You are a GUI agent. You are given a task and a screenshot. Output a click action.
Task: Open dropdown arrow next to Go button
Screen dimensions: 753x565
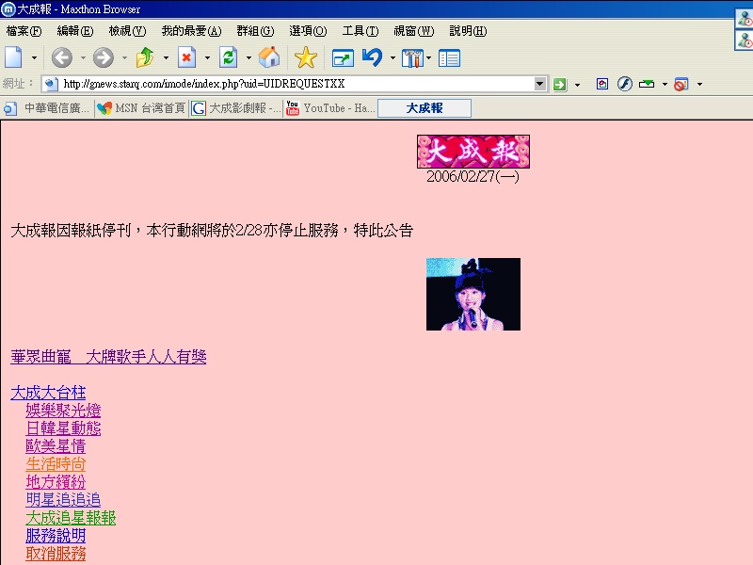577,85
